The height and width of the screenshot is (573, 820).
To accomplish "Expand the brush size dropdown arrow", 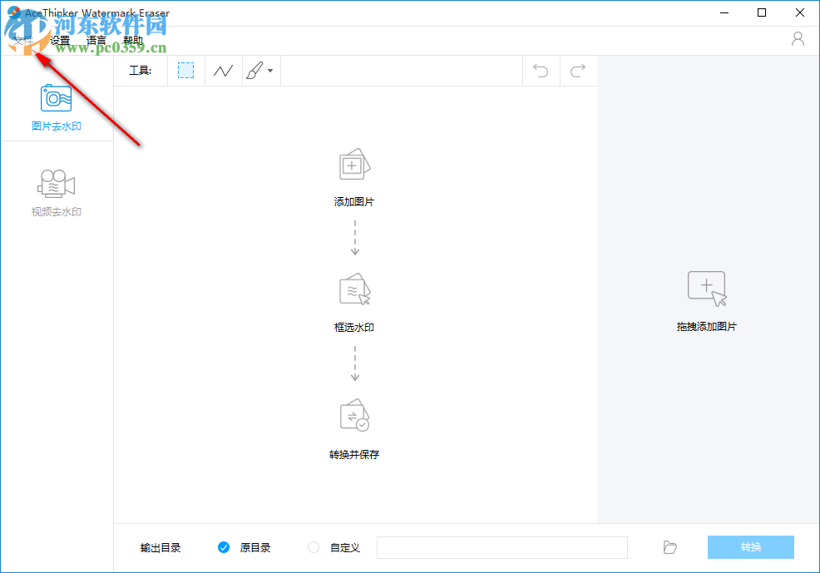I will click(270, 71).
